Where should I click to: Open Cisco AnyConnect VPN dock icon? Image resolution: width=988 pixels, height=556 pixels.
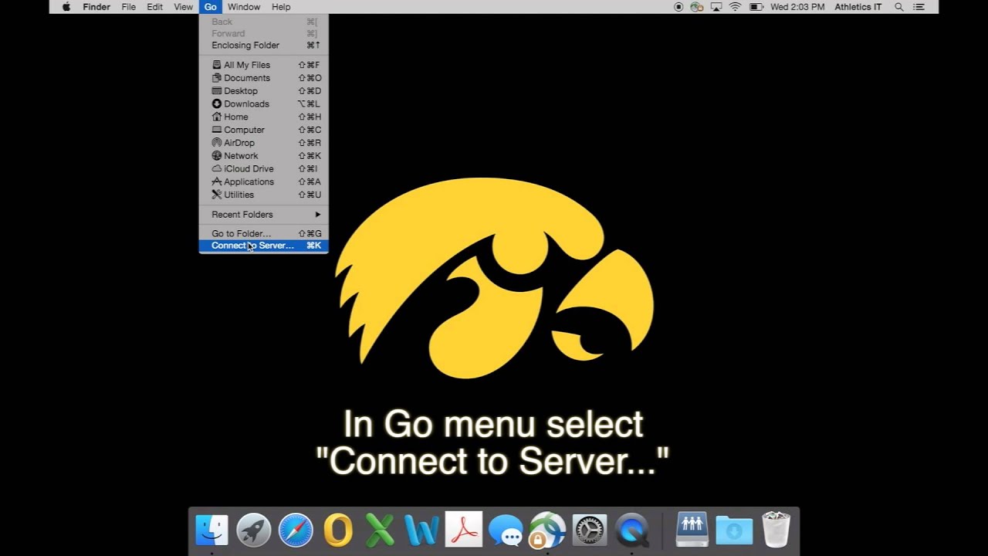pos(547,530)
